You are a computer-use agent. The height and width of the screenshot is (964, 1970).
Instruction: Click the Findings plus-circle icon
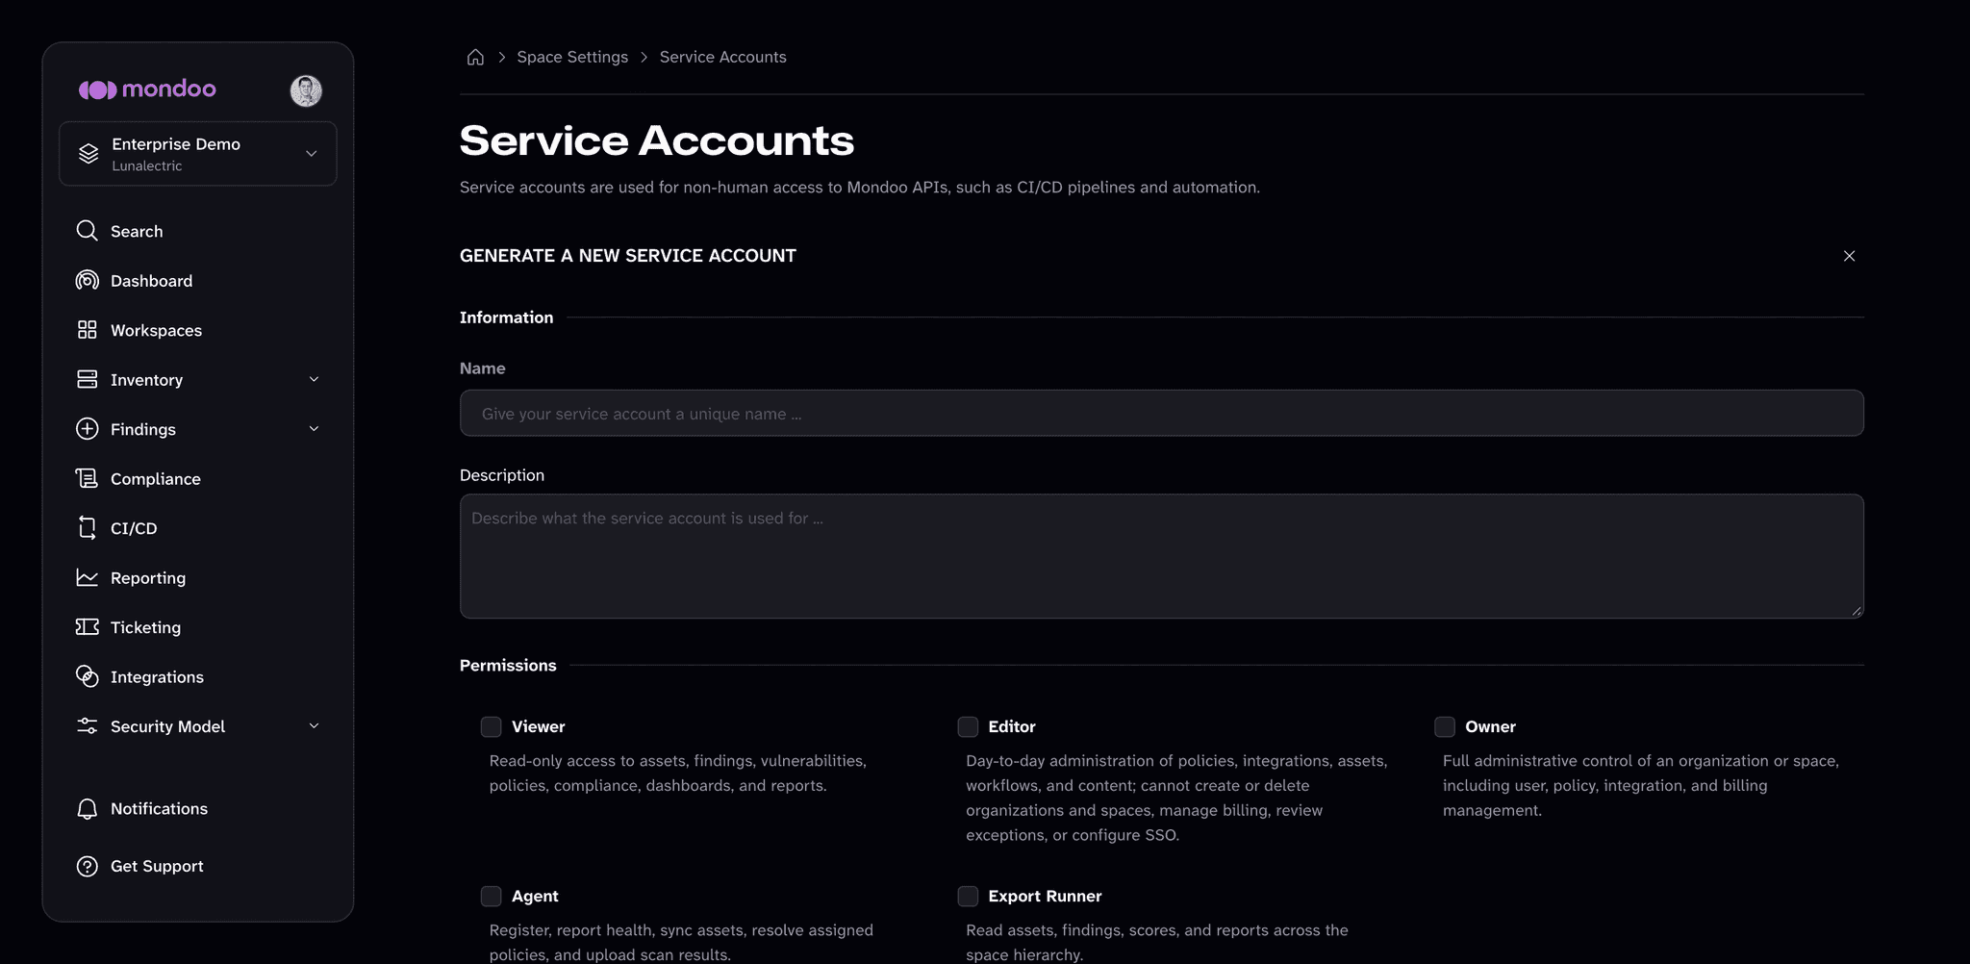pos(87,429)
